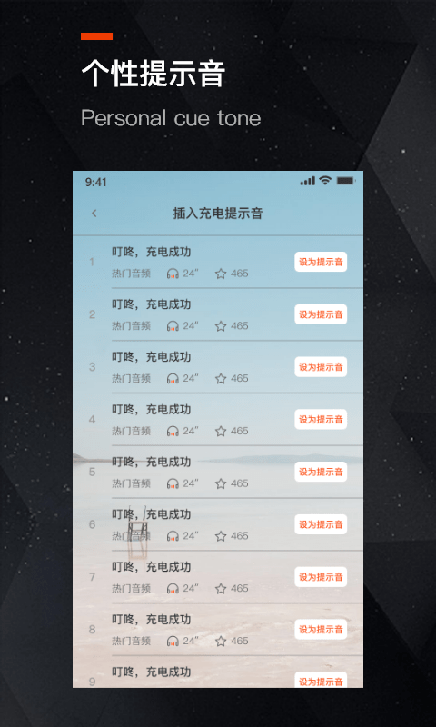Play headphone preview for item 5
Screen dimensions: 436x727
(x=173, y=483)
